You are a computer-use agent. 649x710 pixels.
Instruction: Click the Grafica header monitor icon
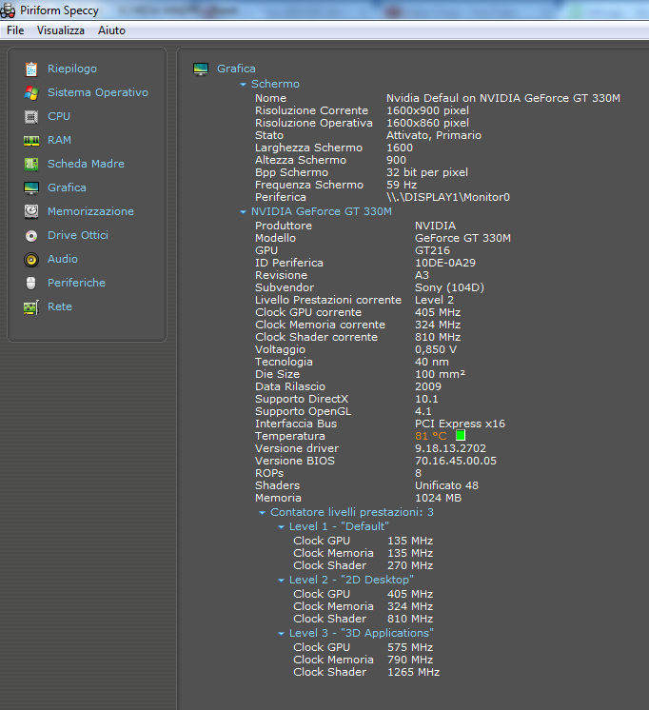pos(201,69)
